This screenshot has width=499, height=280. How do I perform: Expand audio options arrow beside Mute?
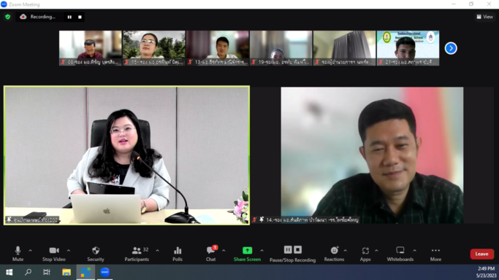pyautogui.click(x=30, y=251)
